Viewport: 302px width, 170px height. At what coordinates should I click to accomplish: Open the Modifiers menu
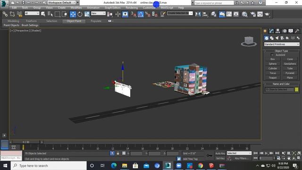pyautogui.click(x=76, y=8)
